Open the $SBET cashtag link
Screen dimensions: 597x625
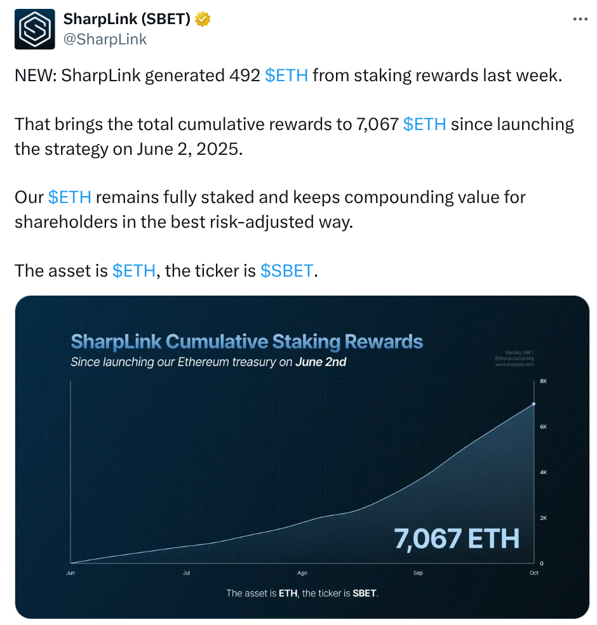point(286,270)
